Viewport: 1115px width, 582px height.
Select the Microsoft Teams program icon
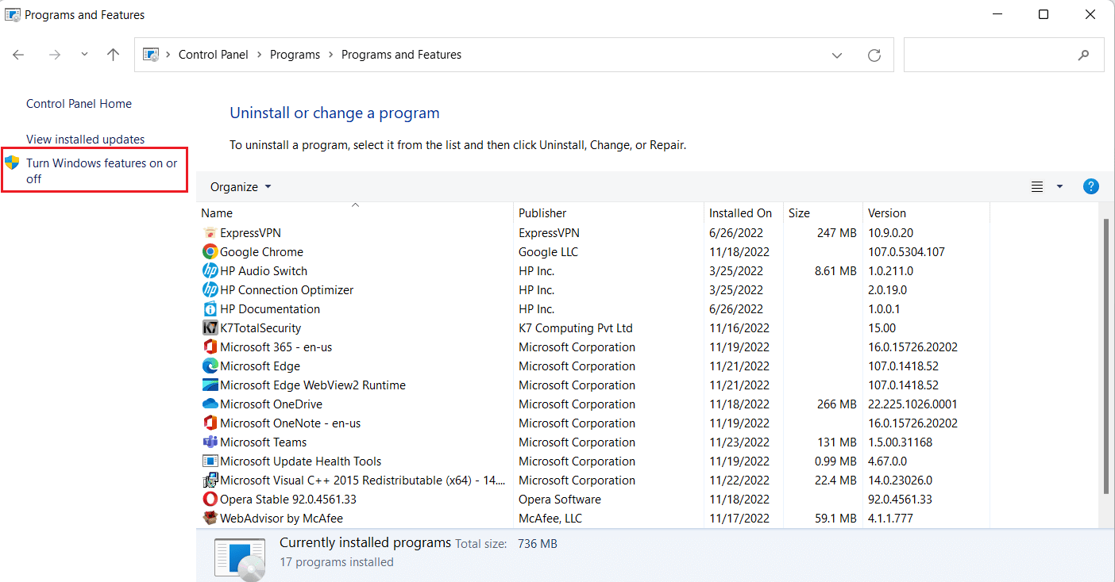pos(209,442)
